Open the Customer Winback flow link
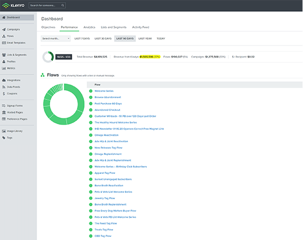303x240 pixels. pos(125,116)
